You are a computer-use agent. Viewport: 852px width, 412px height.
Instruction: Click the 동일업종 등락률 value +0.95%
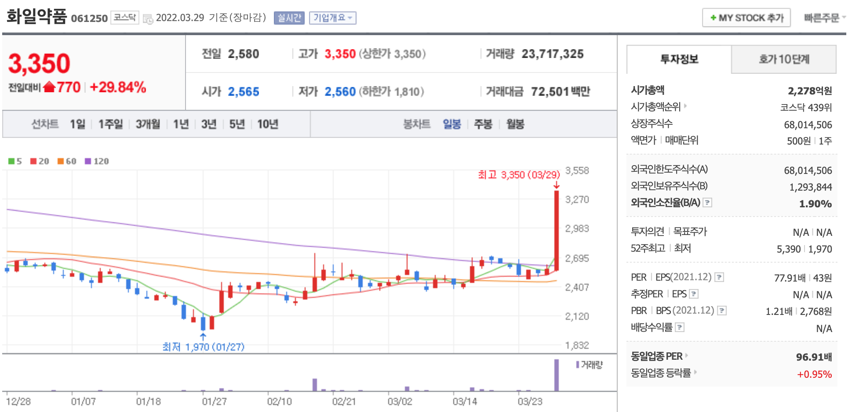[x=815, y=374]
